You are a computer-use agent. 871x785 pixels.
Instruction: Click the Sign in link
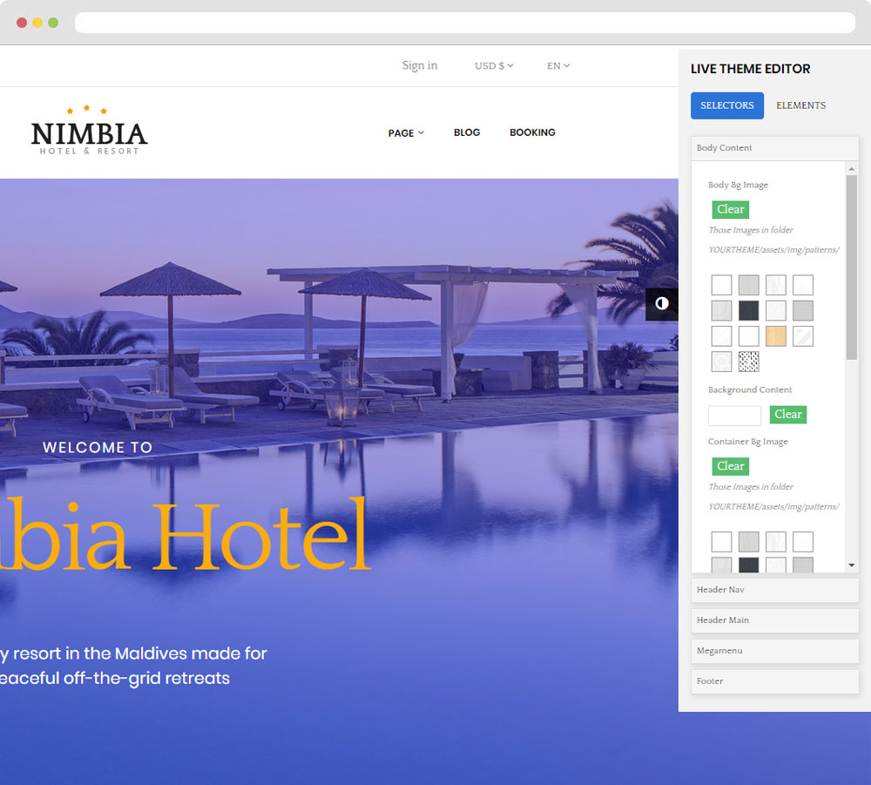(420, 65)
